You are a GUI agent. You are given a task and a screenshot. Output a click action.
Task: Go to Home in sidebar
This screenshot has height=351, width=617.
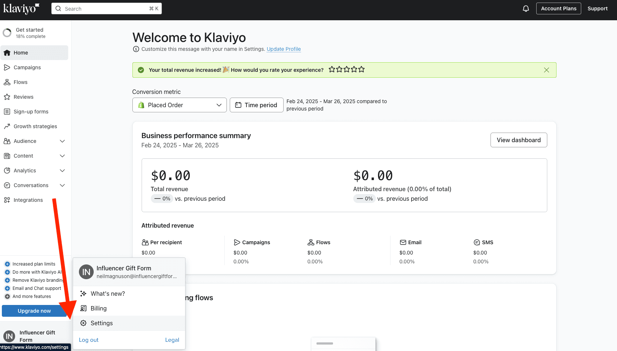34,53
